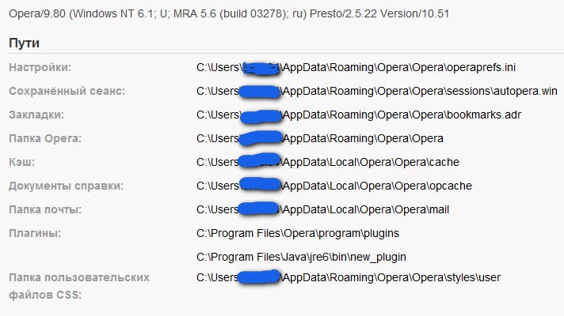Select the styles\user CSS folder path
The height and width of the screenshot is (316, 564).
(x=349, y=277)
